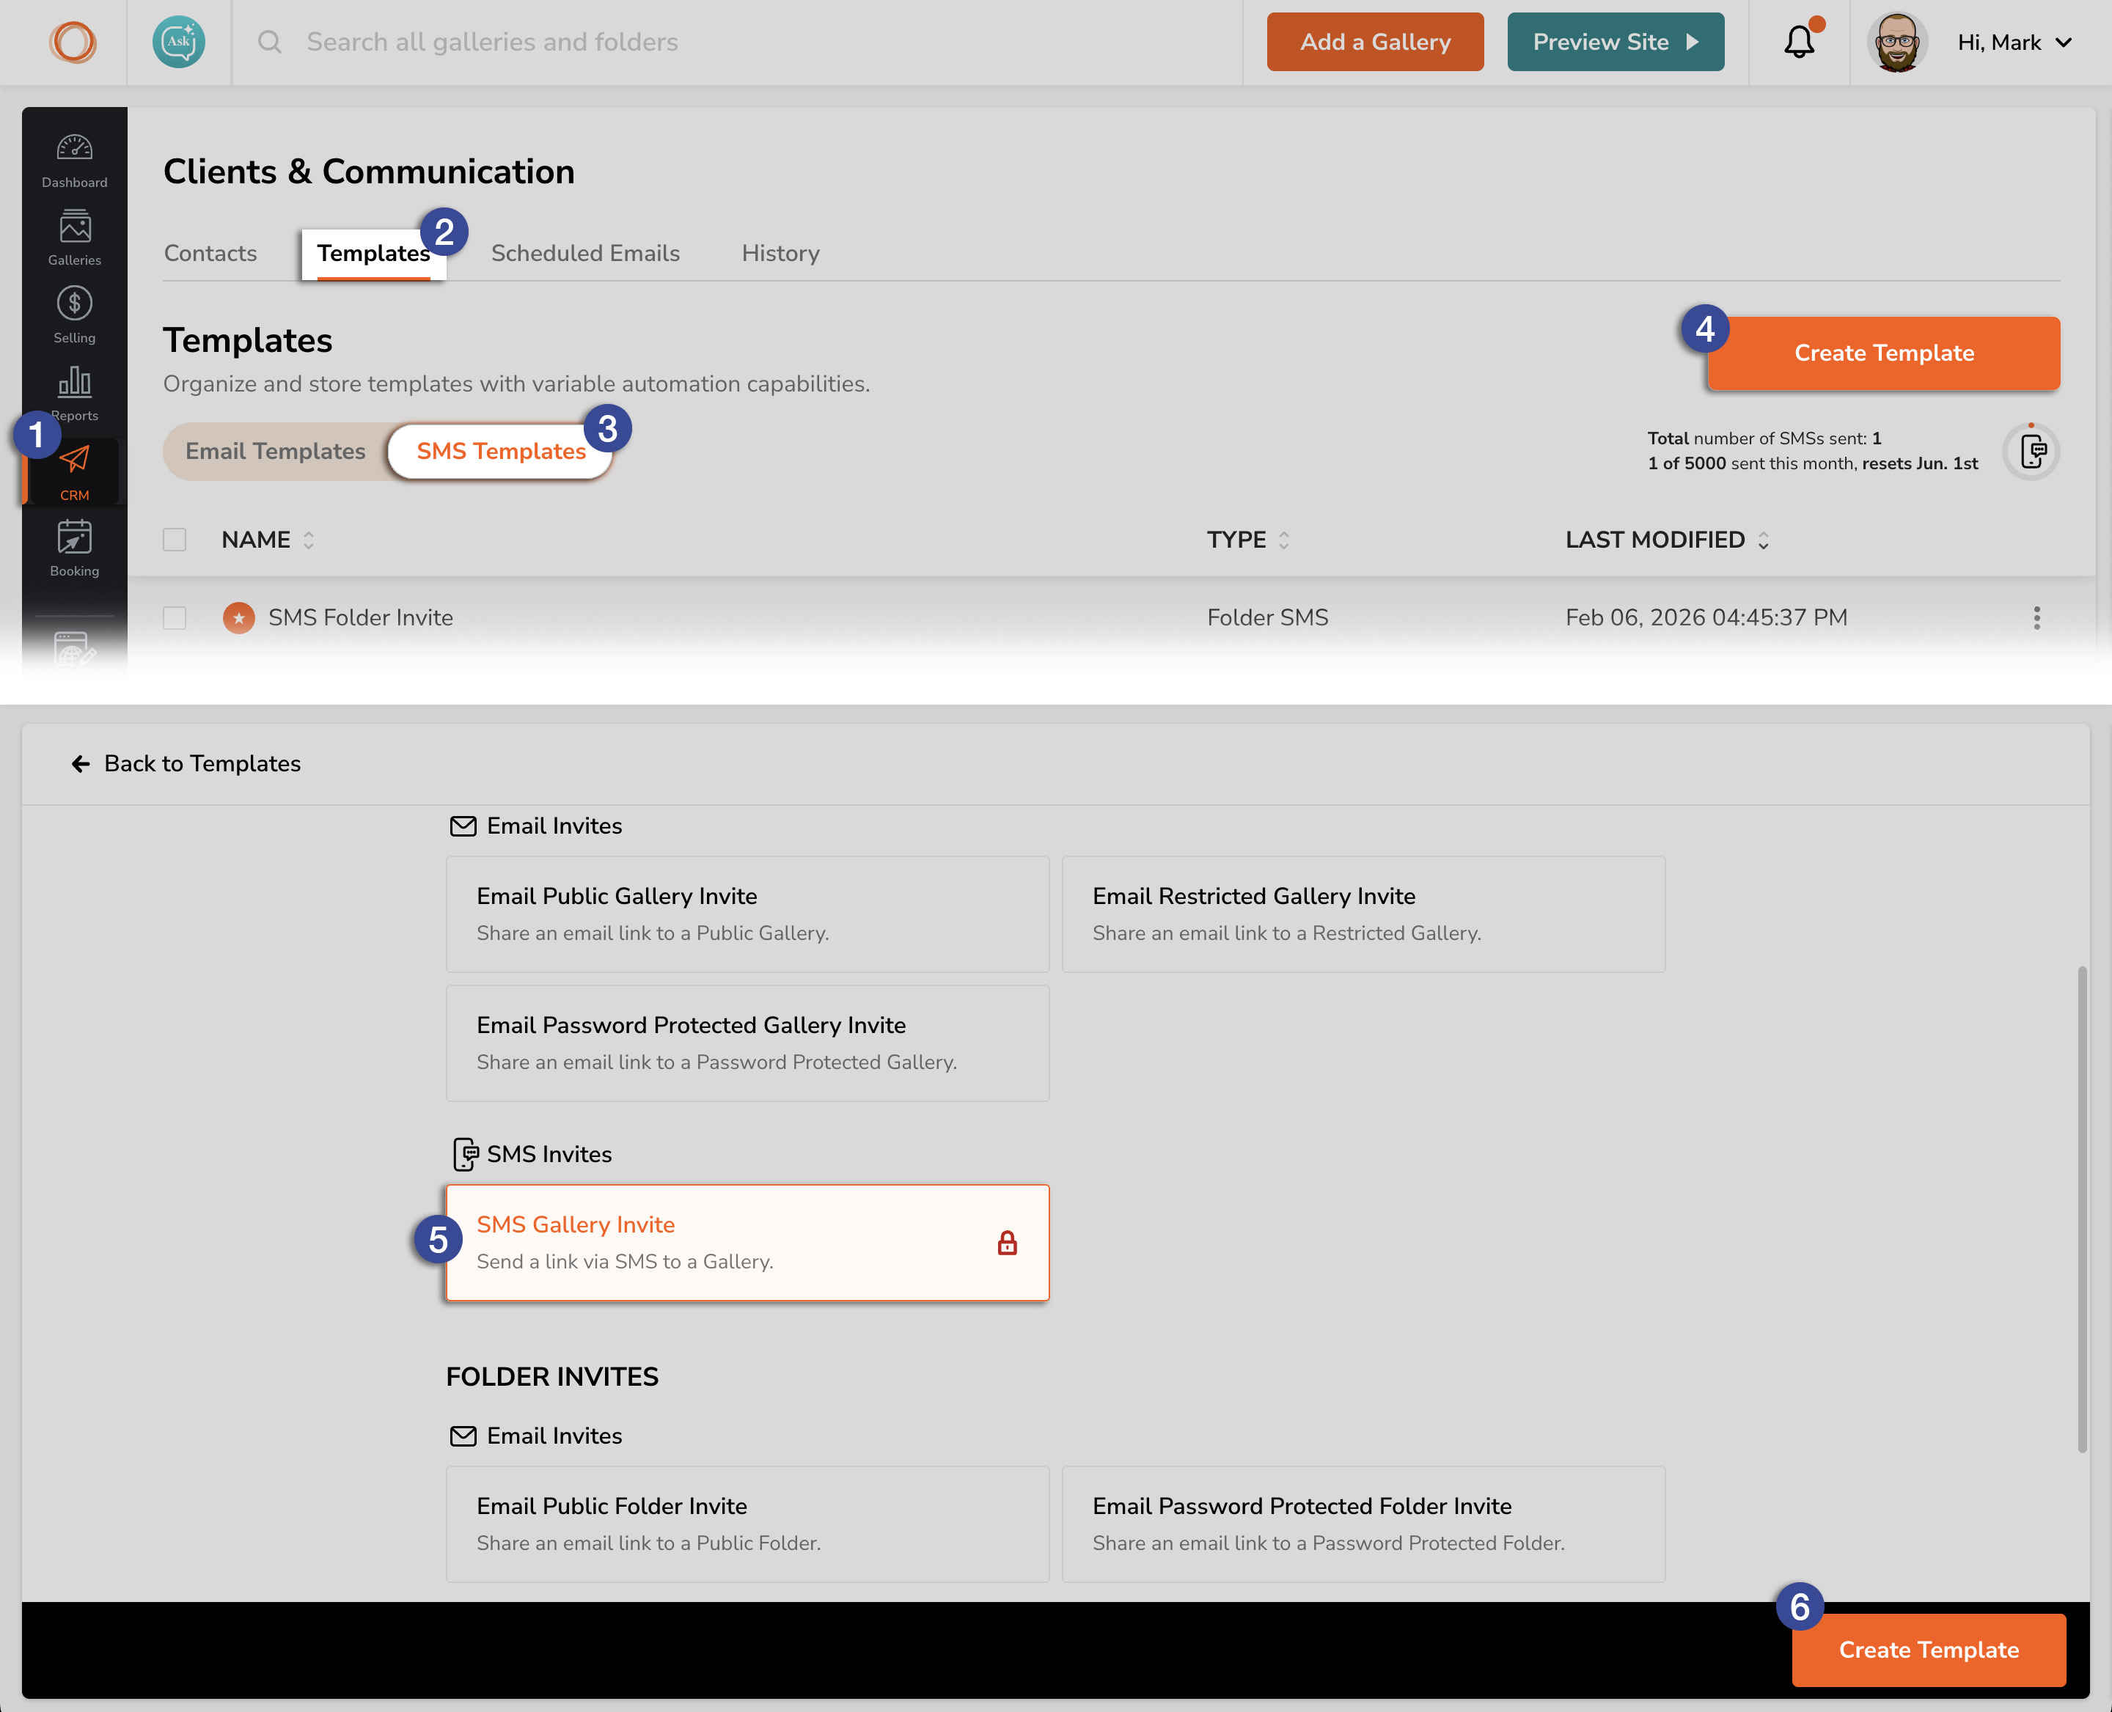2112x1712 pixels.
Task: Sort table by NAME column
Action: click(268, 540)
